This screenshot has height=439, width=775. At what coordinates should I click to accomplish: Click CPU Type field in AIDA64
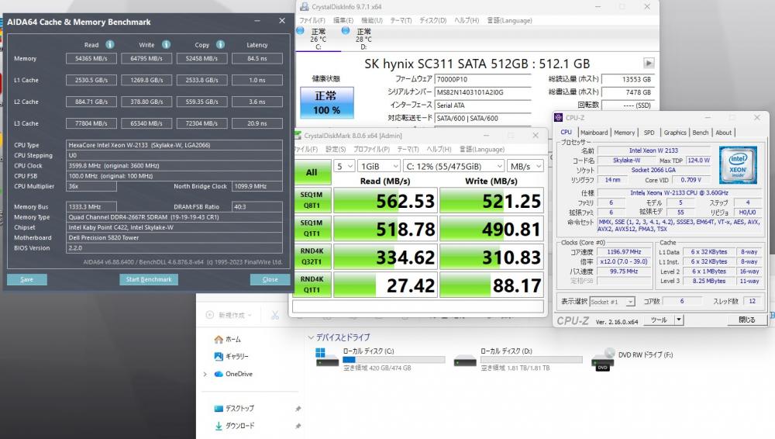(174, 145)
